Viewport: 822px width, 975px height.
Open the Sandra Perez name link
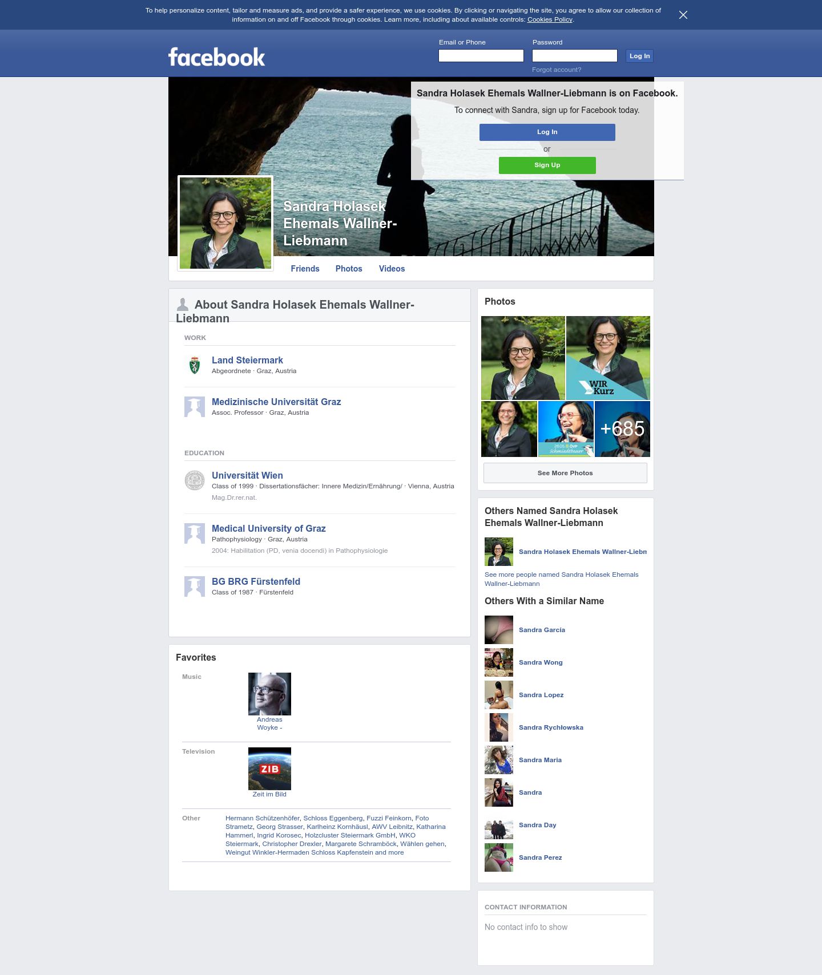point(540,857)
